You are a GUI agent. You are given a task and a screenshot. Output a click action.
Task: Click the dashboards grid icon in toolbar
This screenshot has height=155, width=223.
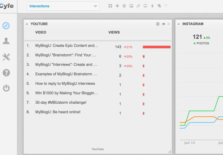(x=110, y=6)
